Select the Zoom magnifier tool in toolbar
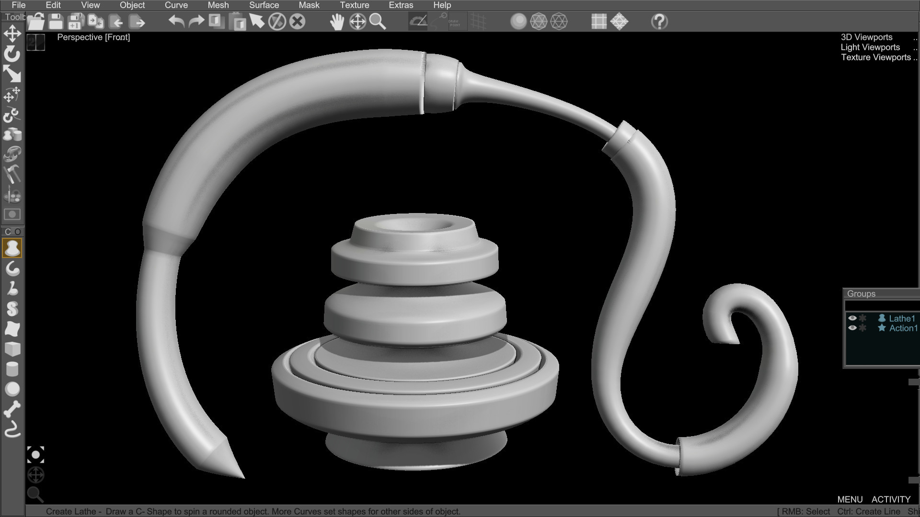920x517 pixels. click(378, 22)
